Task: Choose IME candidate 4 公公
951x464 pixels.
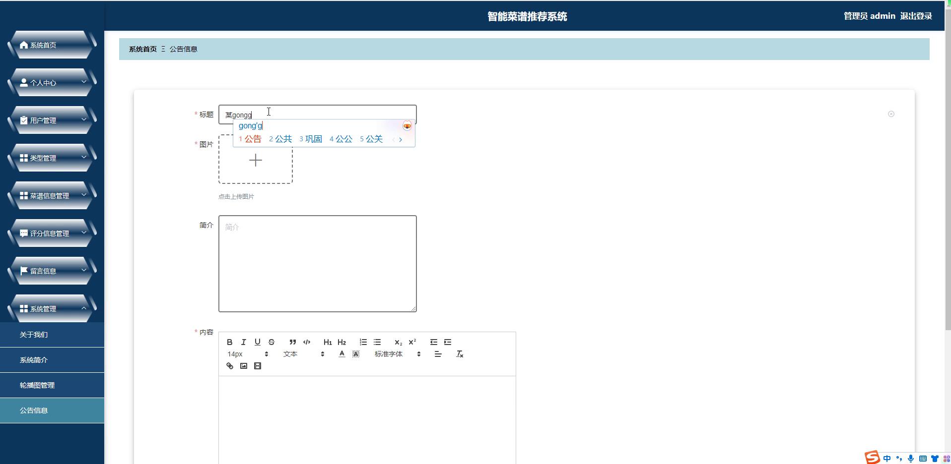Action: click(341, 139)
